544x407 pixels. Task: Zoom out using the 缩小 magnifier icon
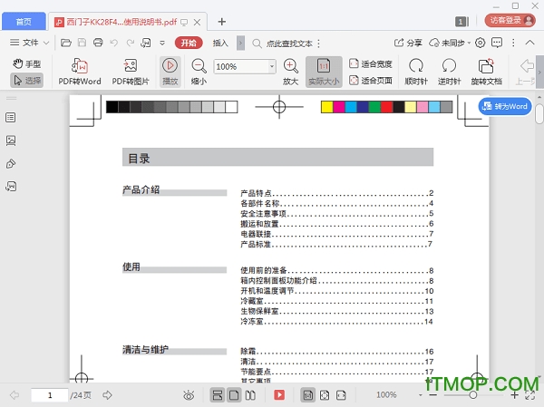[x=199, y=65]
